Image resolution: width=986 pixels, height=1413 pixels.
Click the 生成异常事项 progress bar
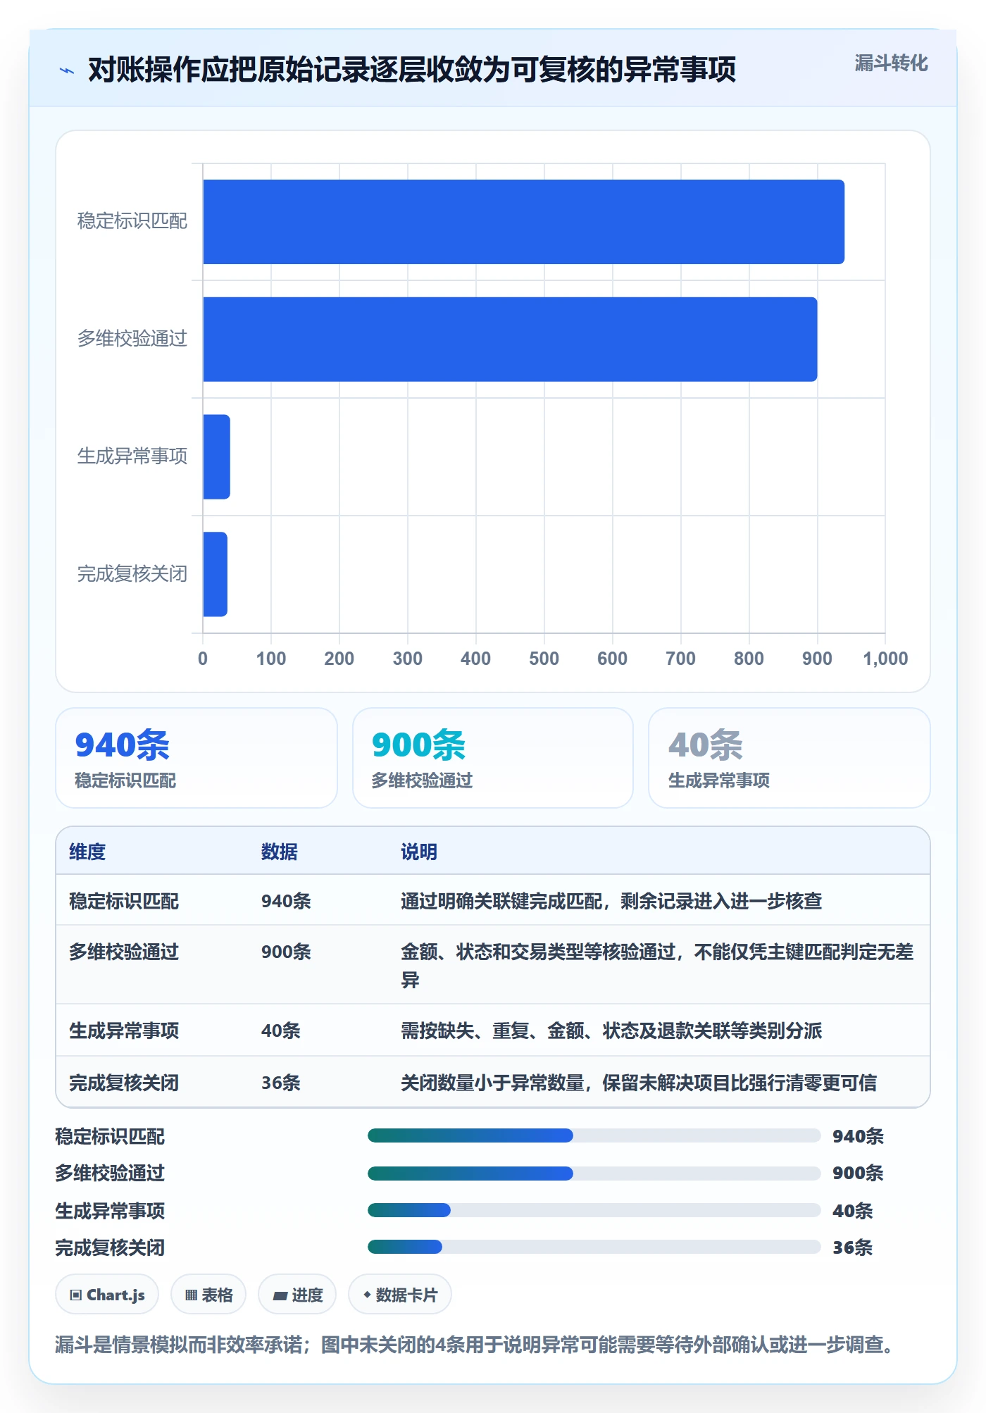coord(594,1210)
